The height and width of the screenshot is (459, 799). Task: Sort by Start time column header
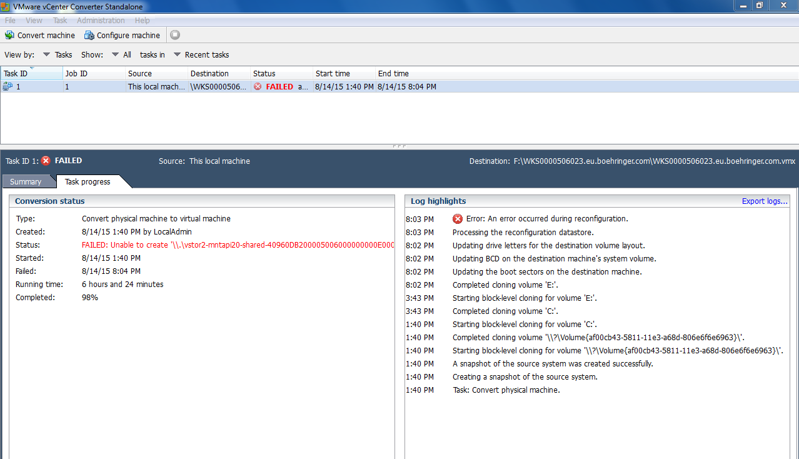(344, 73)
